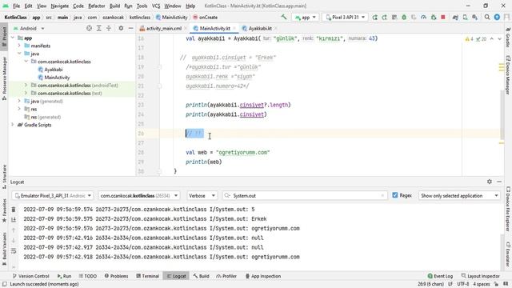Open the Version Control tool window
The height and width of the screenshot is (288, 512).
click(x=30, y=276)
